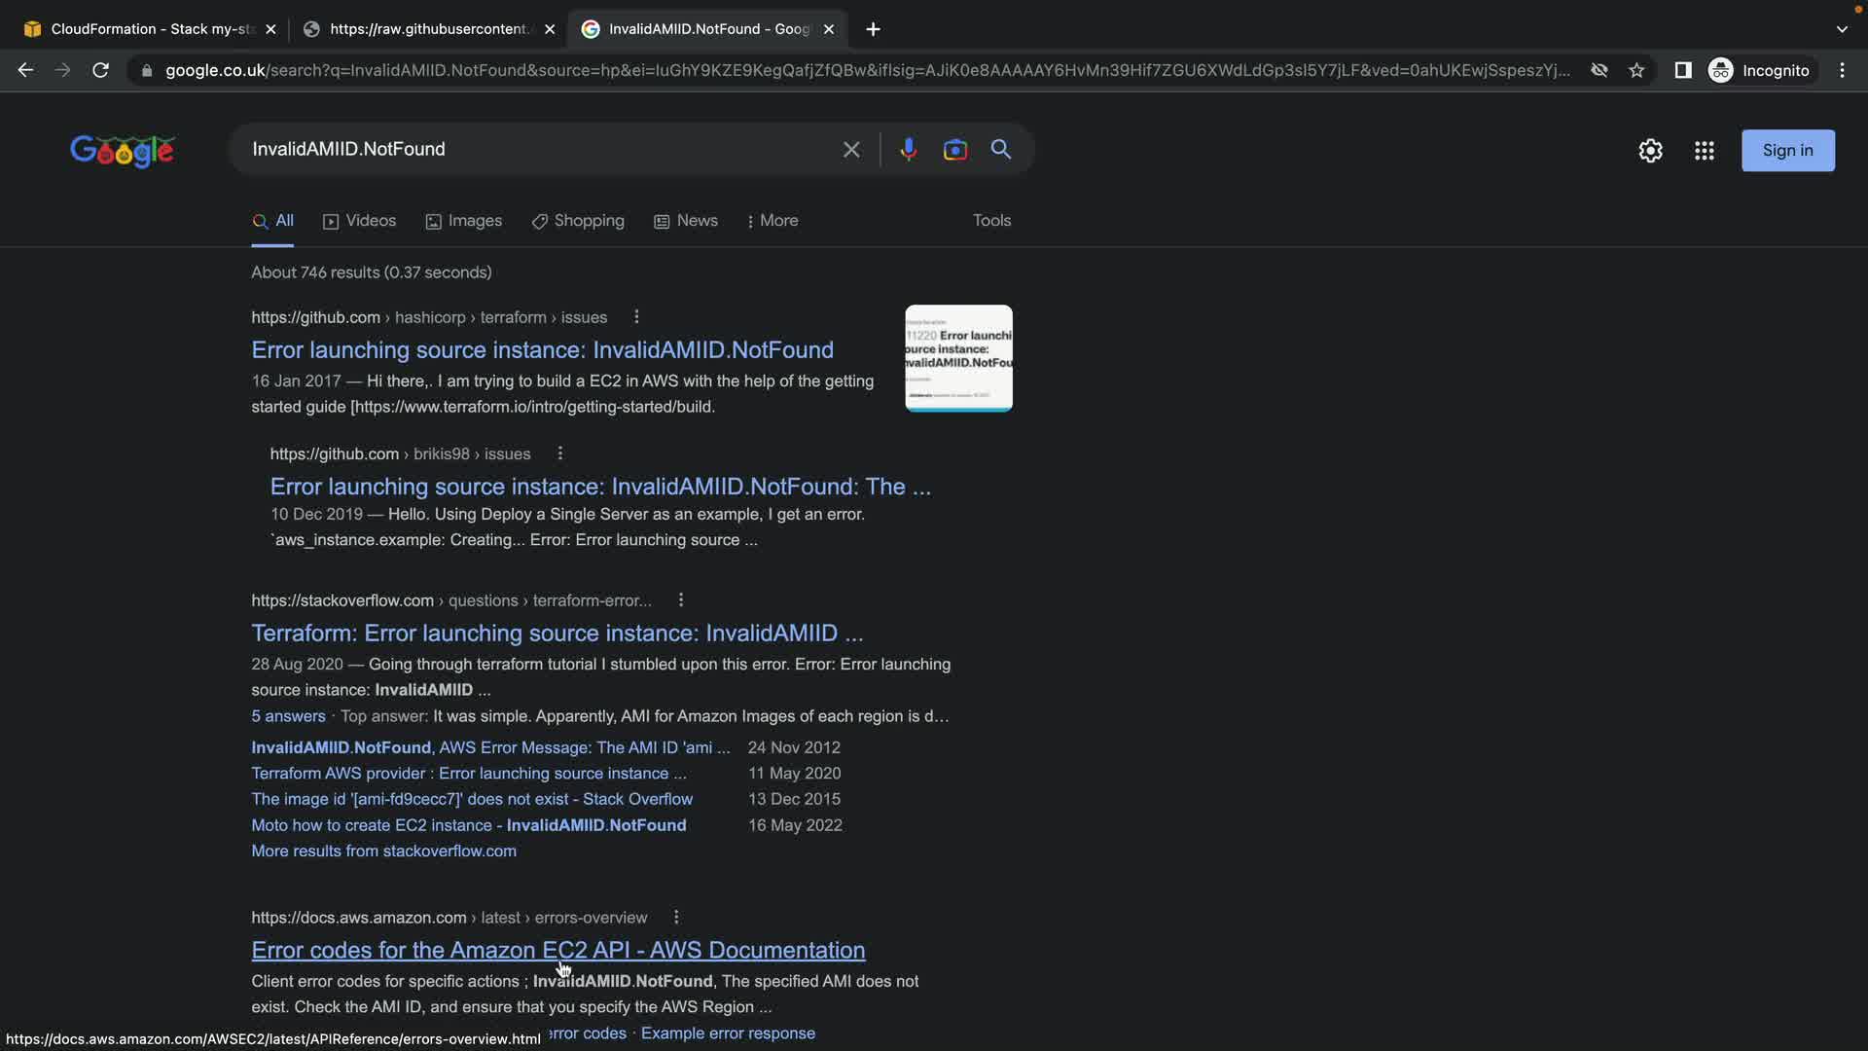
Task: Reload the current page
Action: [100, 70]
